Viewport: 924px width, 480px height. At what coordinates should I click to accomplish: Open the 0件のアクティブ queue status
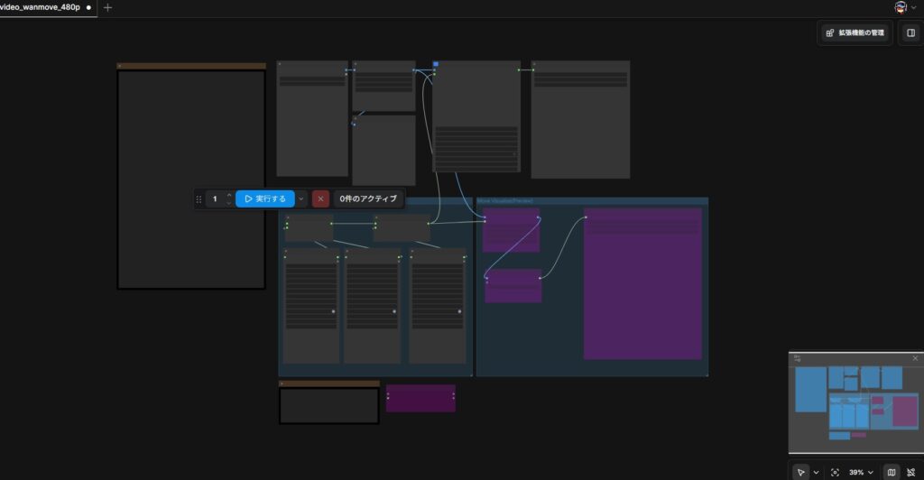tap(368, 198)
